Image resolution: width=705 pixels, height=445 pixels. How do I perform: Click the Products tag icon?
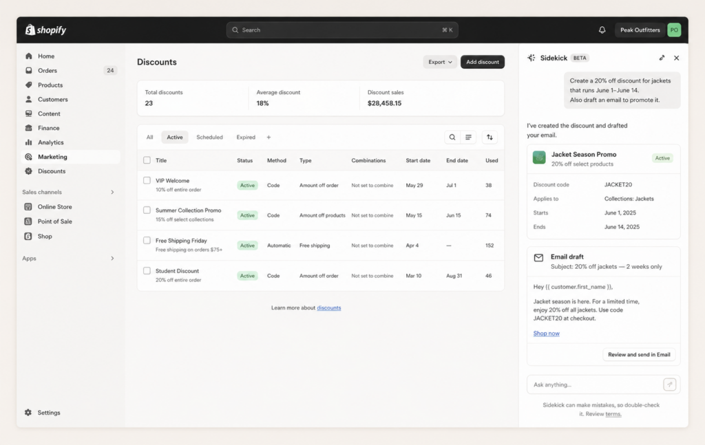pos(29,85)
